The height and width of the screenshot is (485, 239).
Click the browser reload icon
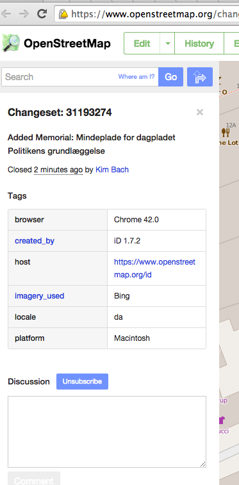pos(42,13)
